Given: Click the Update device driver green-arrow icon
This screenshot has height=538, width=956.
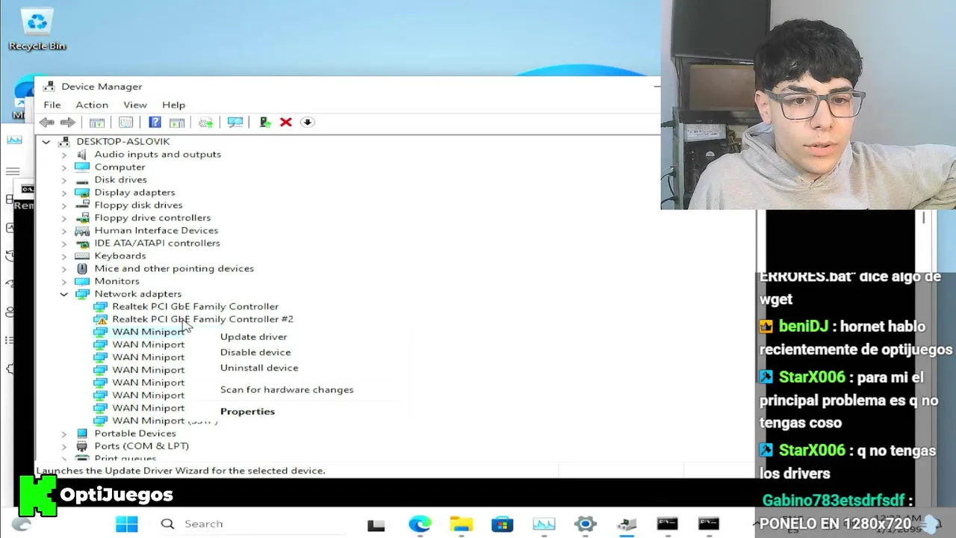Looking at the screenshot, I should (265, 123).
